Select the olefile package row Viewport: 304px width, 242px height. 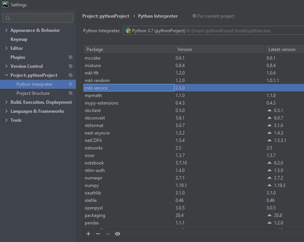[x=194, y=200]
